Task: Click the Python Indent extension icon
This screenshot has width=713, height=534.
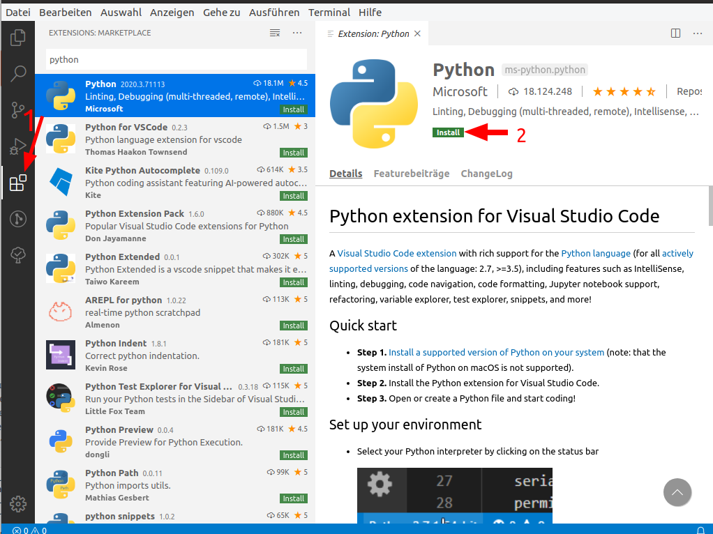Action: pyautogui.click(x=61, y=354)
